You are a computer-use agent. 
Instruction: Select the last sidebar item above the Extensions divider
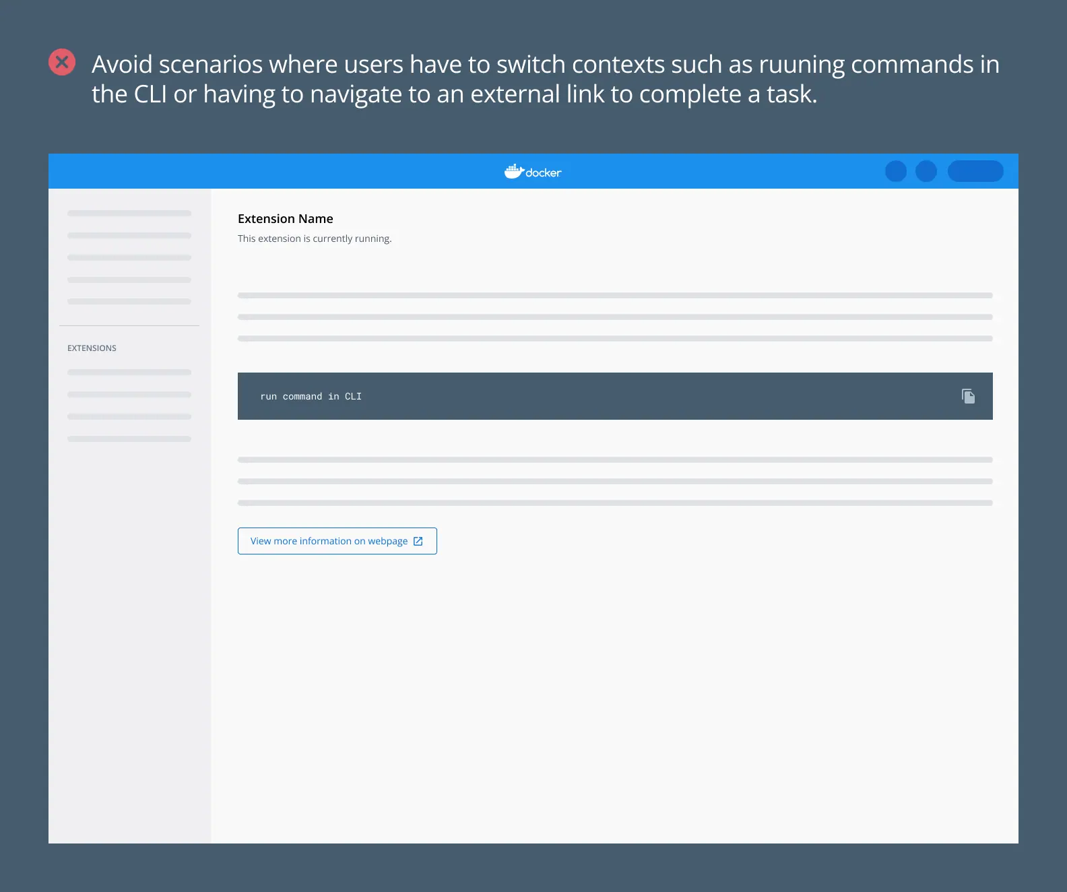point(129,301)
